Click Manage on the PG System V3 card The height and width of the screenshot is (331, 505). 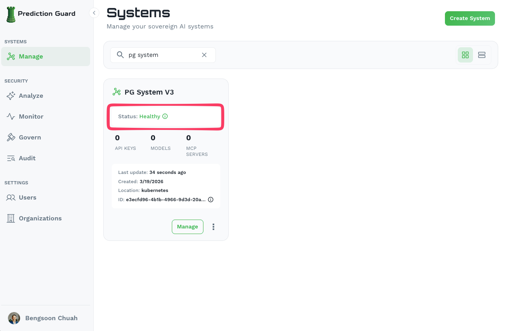point(187,226)
